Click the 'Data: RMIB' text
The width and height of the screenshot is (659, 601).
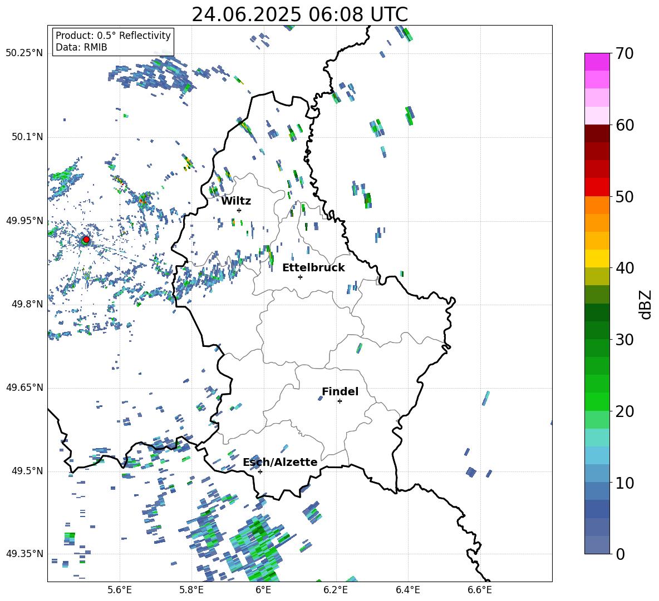[x=81, y=47]
